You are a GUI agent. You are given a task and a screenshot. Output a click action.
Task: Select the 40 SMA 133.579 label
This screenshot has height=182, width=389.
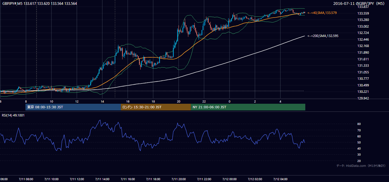[x=322, y=13]
